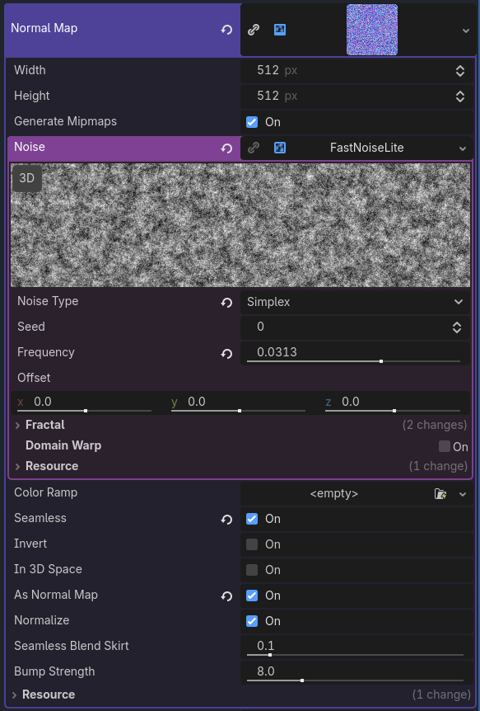Open the FastNoiseLite resource dropdown
Image resolution: width=480 pixels, height=711 pixels.
point(463,148)
